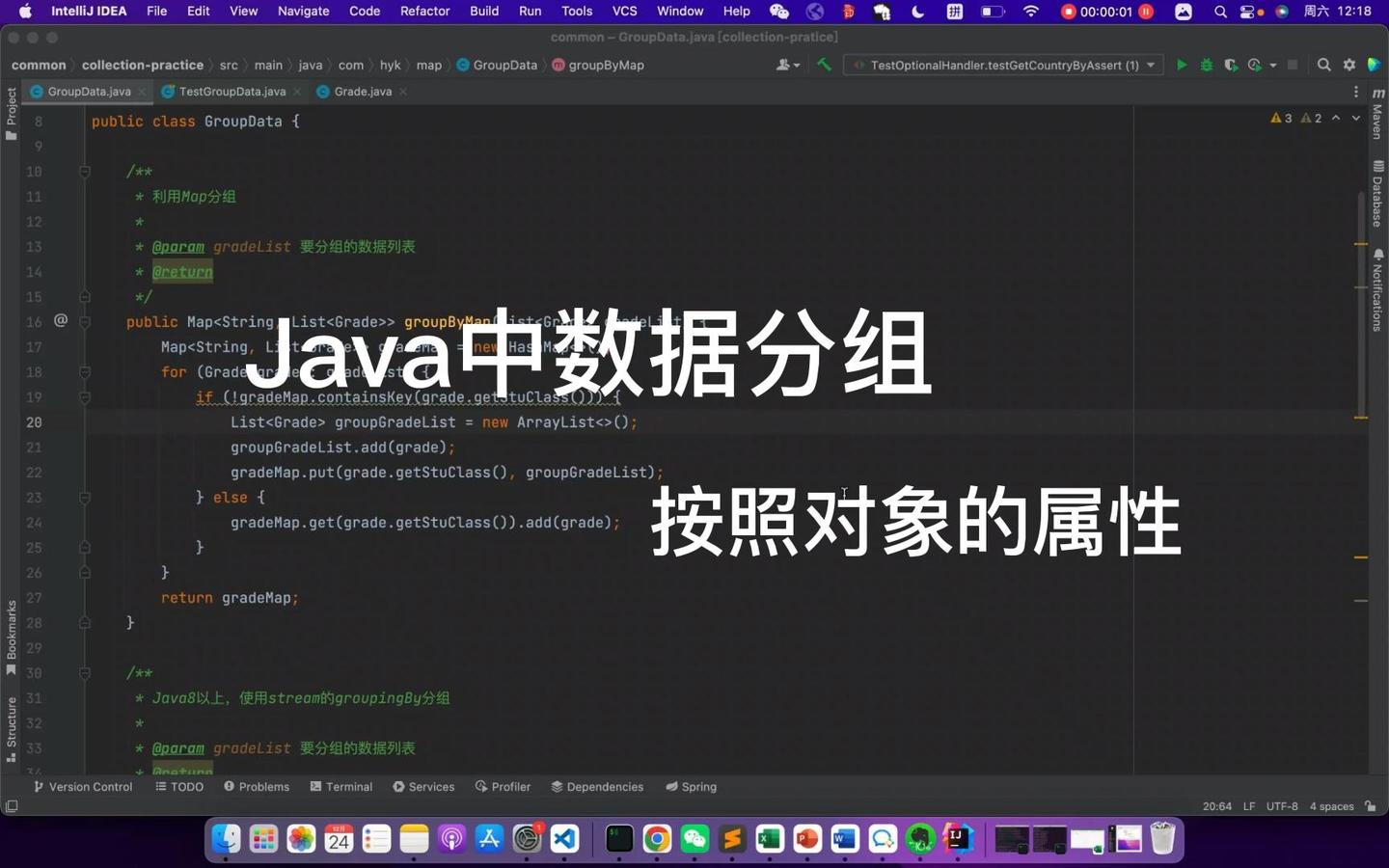Open the Terminal tool window
The image size is (1389, 868).
pos(341,787)
